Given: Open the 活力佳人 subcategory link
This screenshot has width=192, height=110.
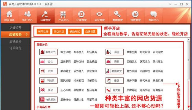Looking at the screenshot, I should tap(79, 71).
